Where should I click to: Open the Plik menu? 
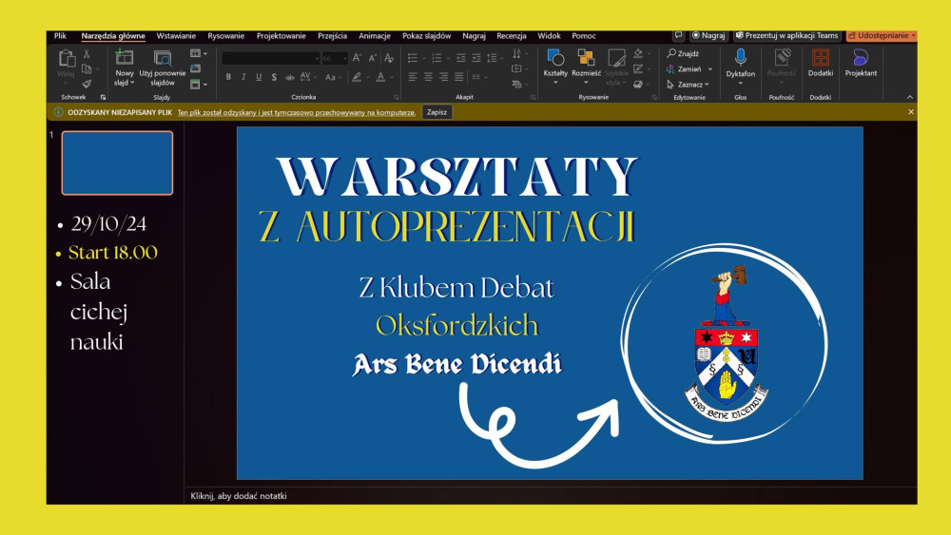tap(60, 36)
